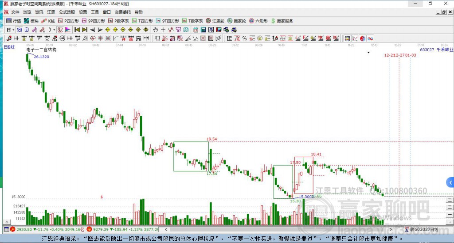
Task: Click the 18.41 high price marker
Action: click(x=316, y=154)
